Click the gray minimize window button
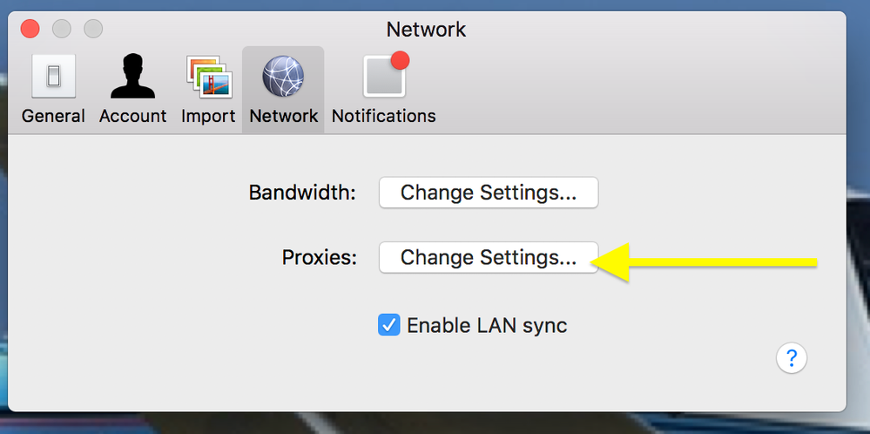Screen dimensions: 870x434 (x=62, y=29)
